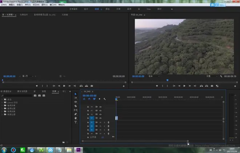
Task: Select the Track Select Forward tool
Action: (x=76, y=98)
